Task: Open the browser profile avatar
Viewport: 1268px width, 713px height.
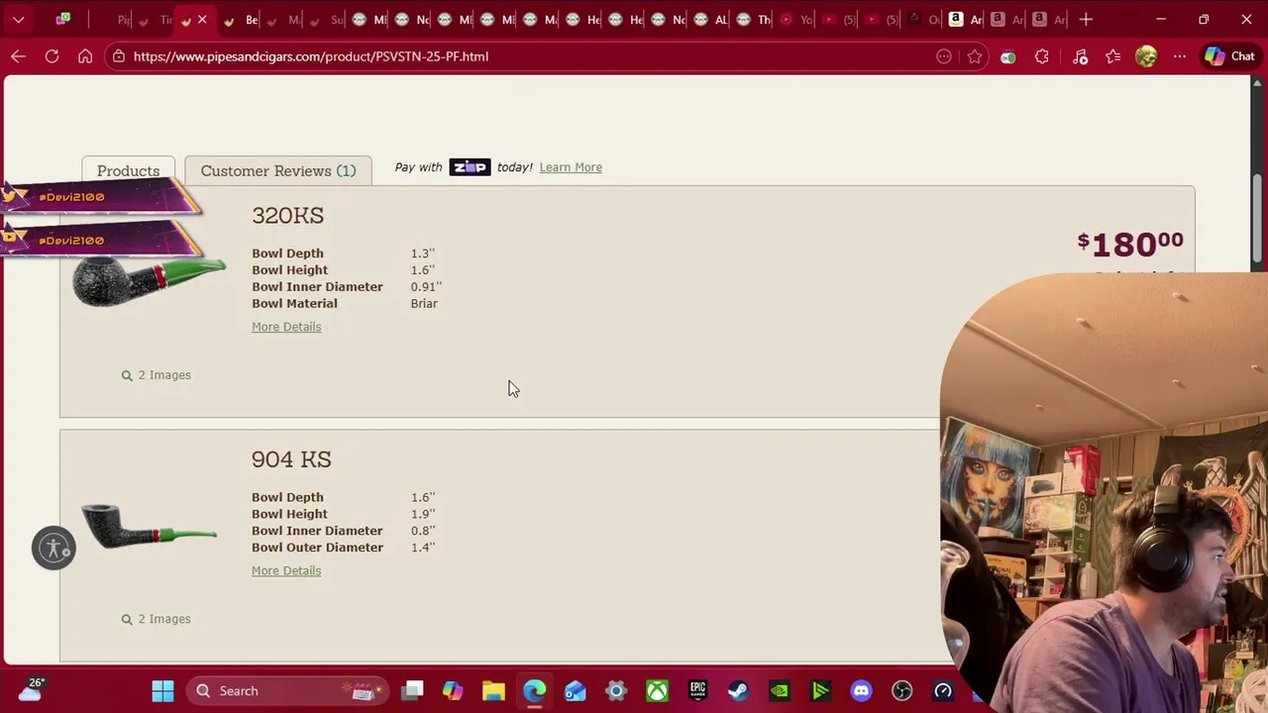Action: 1146,56
